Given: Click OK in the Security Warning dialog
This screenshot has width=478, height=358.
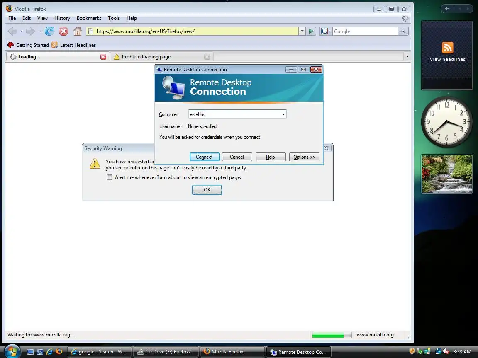Looking at the screenshot, I should [207, 190].
